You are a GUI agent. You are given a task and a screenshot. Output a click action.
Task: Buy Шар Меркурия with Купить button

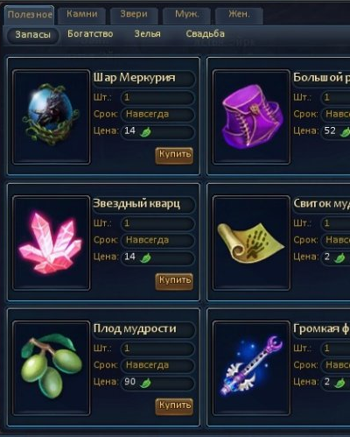tap(174, 155)
